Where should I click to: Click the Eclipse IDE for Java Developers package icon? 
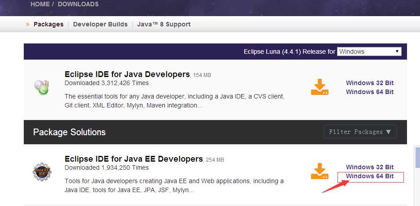pyautogui.click(x=42, y=87)
